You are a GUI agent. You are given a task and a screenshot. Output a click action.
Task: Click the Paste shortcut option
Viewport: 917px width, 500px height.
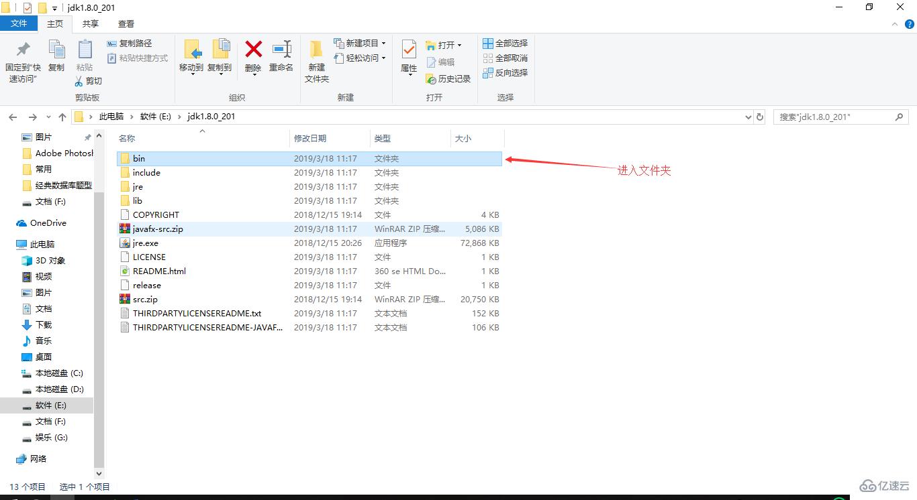click(x=138, y=58)
